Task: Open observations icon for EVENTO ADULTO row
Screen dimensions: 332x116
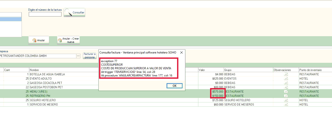Action: (286, 79)
